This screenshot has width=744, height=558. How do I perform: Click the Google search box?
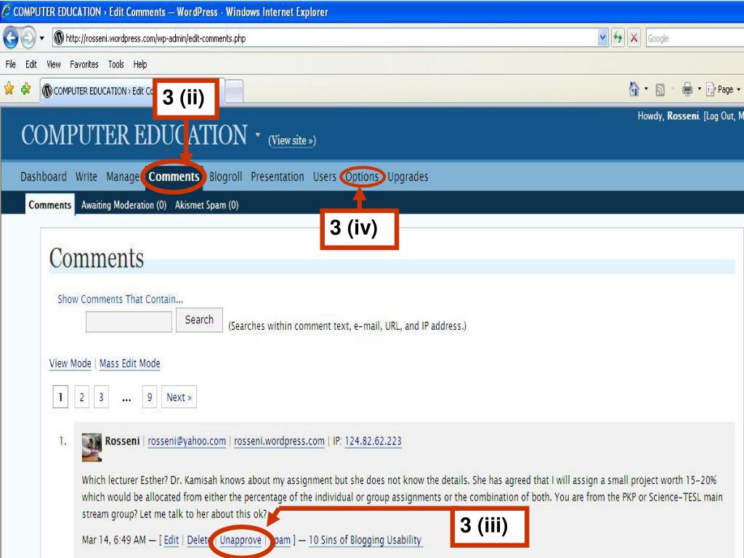click(x=695, y=39)
